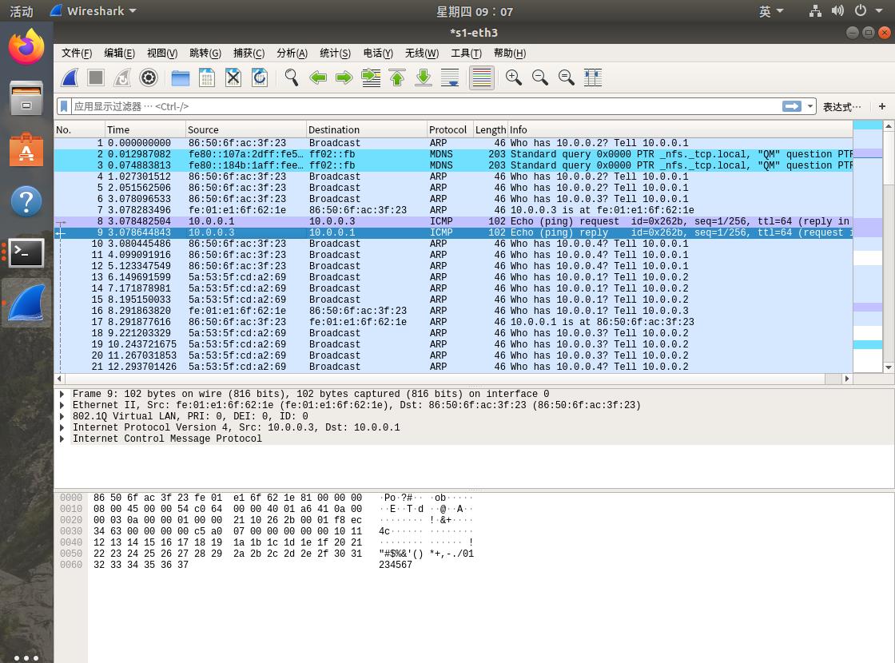895x663 pixels.
Task: Select packet 8 ICMP Echo request
Action: [454, 221]
